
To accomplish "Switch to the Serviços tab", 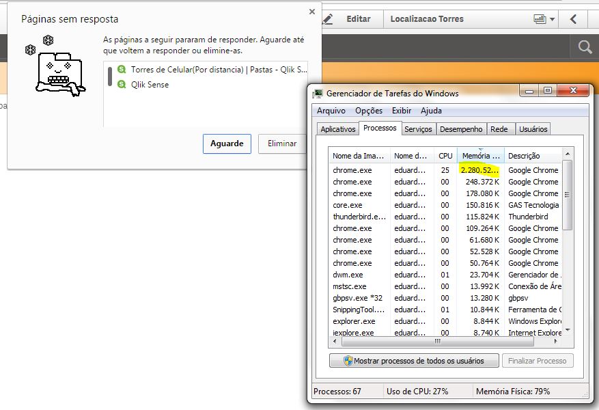I will tap(418, 129).
